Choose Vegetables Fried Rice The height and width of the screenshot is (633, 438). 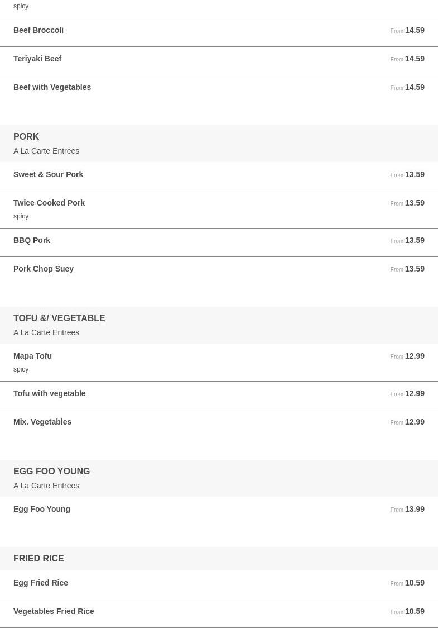219,613
